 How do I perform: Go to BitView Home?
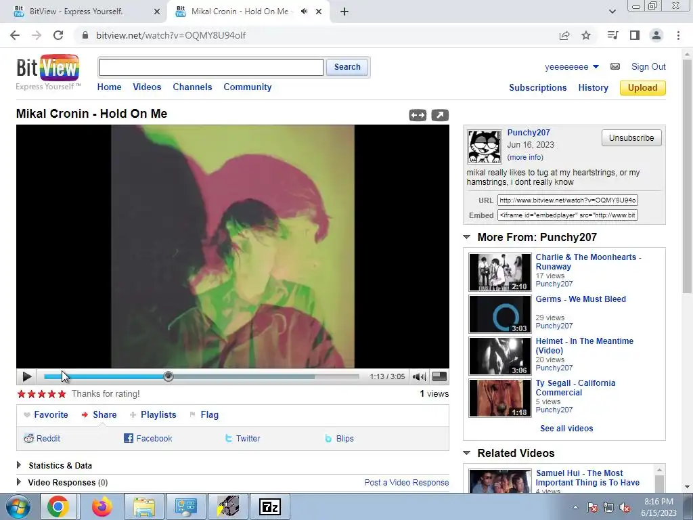click(x=109, y=87)
